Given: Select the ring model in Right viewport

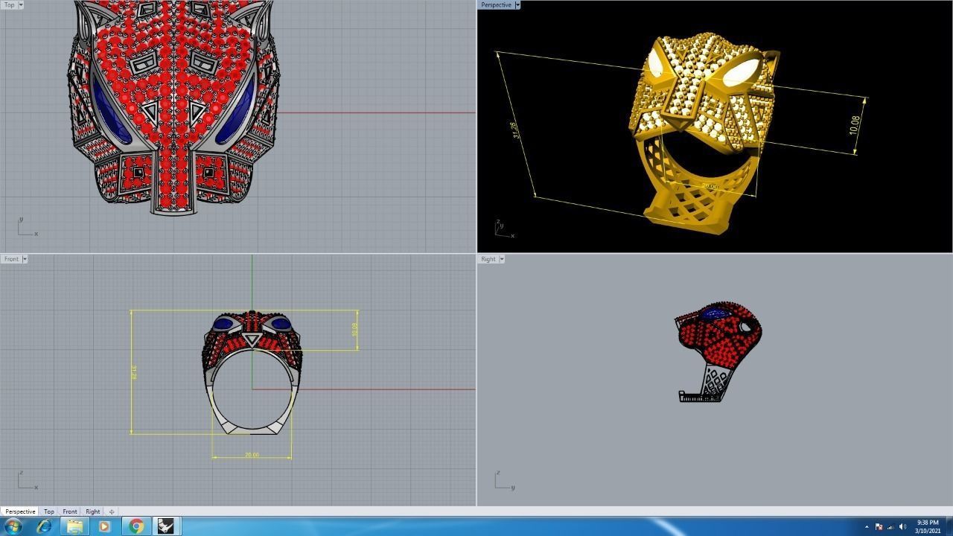Looking at the screenshot, I should coord(719,353).
